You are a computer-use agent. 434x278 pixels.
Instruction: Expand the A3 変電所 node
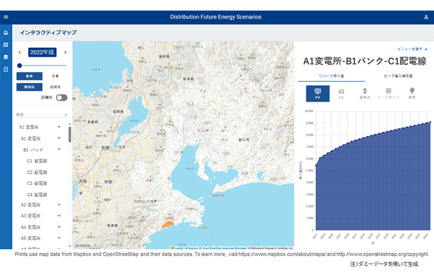[x=59, y=216]
